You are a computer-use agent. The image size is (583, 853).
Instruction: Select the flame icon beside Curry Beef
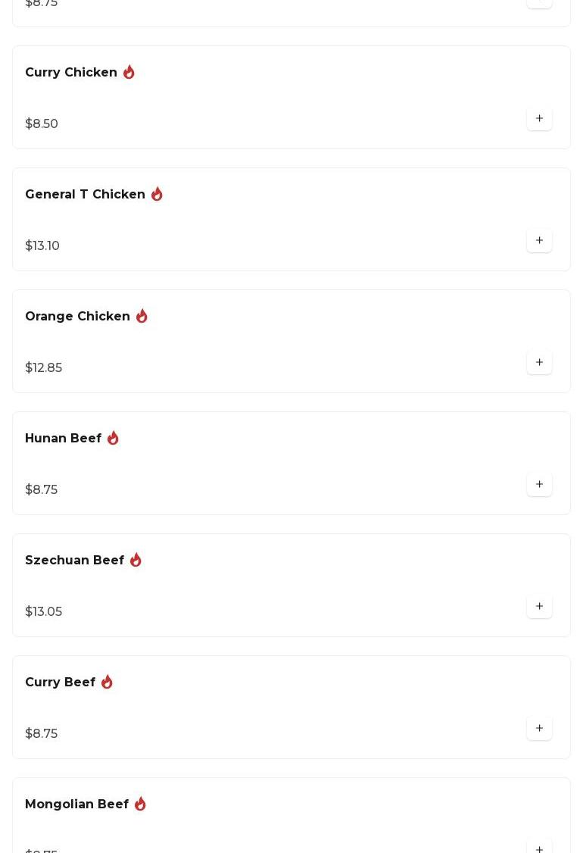pos(107,683)
